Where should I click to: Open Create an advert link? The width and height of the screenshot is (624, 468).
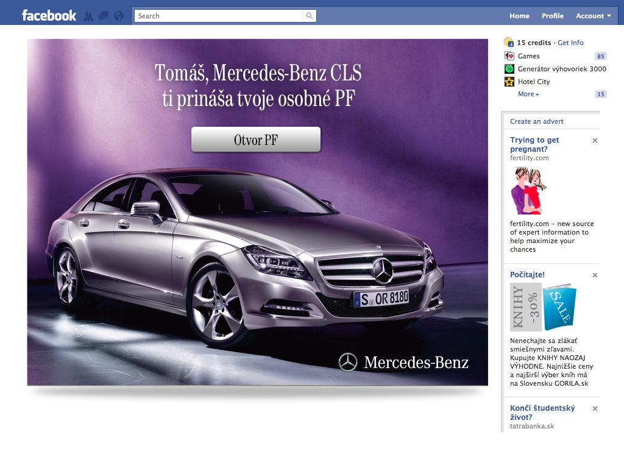(x=536, y=121)
